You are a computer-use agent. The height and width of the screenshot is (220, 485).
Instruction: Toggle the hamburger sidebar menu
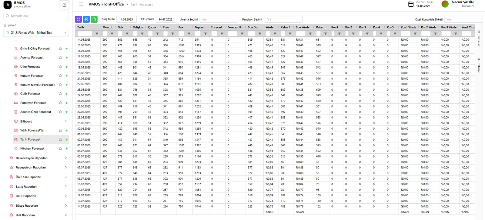pos(81,4)
